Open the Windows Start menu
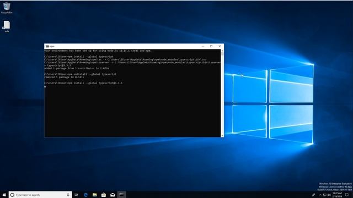The height and width of the screenshot is (198, 353). [4, 195]
